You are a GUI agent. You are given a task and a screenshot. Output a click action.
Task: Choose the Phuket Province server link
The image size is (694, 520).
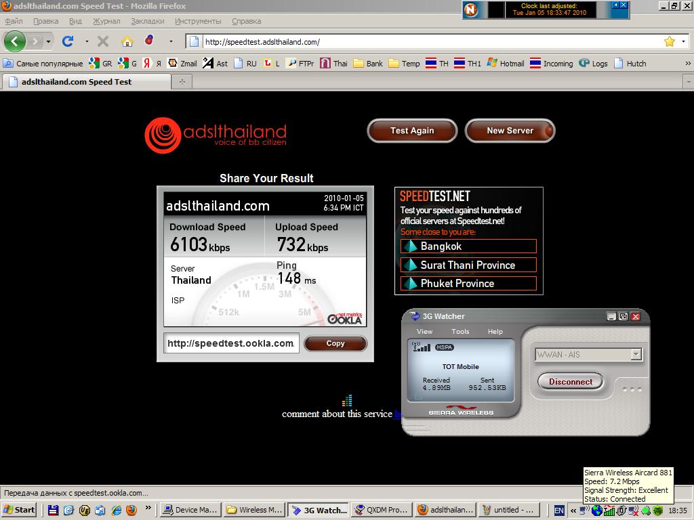[468, 284]
